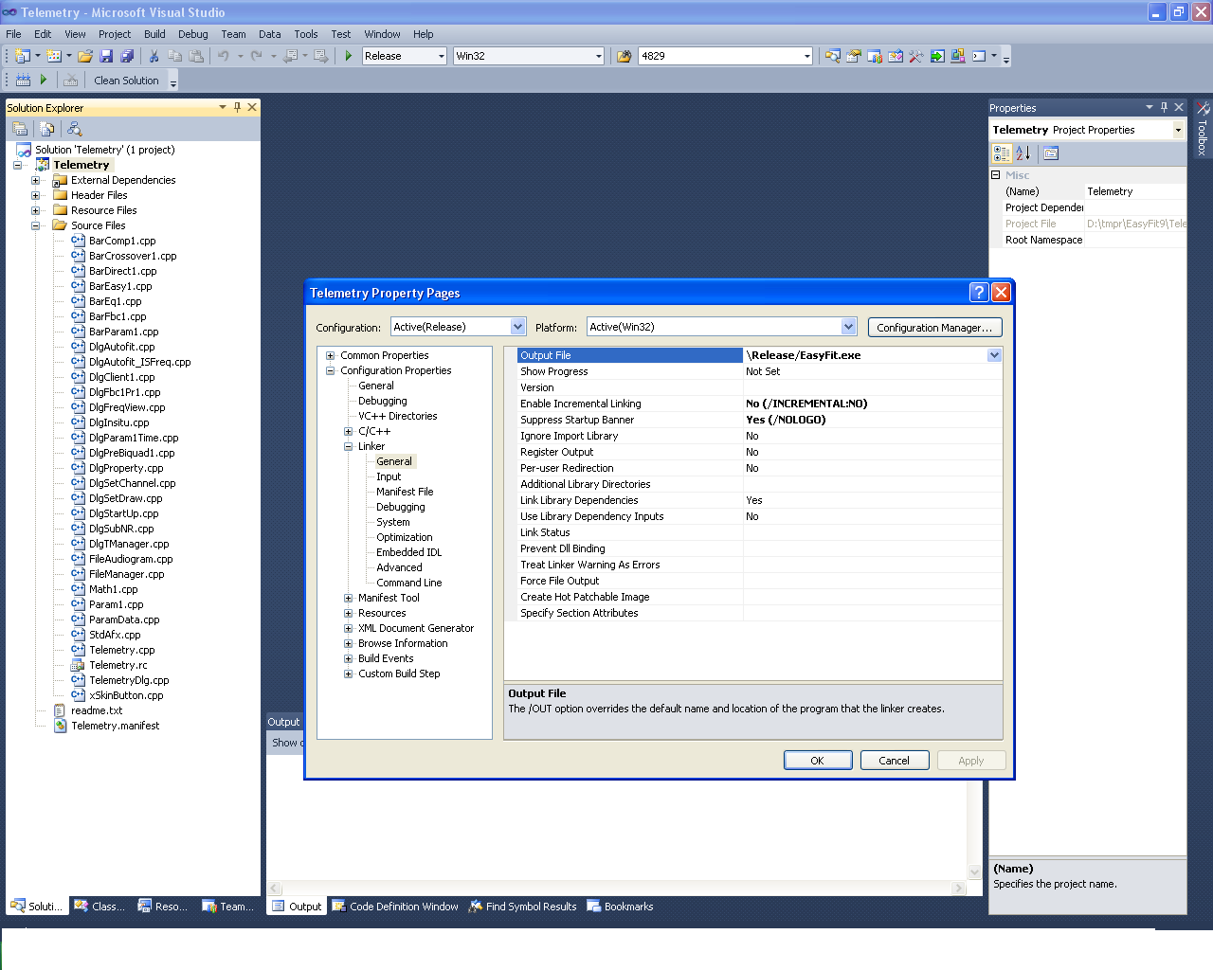This screenshot has height=970, width=1213.
Task: Select BarCrossover1.cpp in Solution Explorer
Action: [133, 256]
